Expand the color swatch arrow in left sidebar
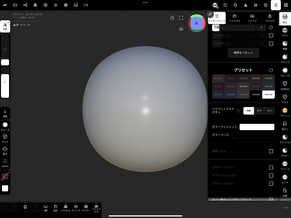 point(10,188)
